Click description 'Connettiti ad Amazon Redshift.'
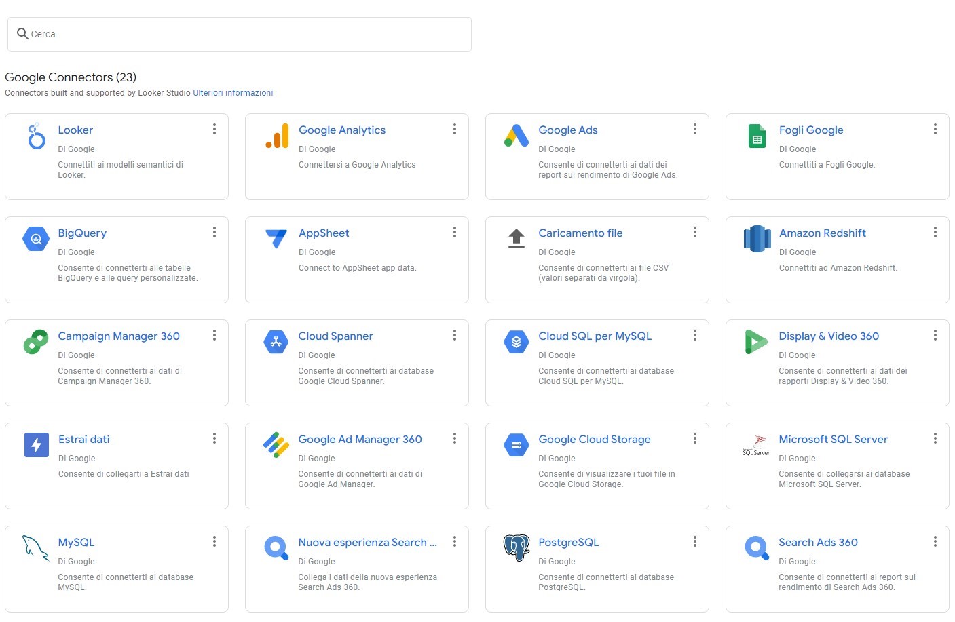 [x=838, y=268]
